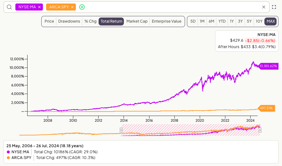Click the 12,000% y-axis label
282x166 pixels.
(17, 59)
